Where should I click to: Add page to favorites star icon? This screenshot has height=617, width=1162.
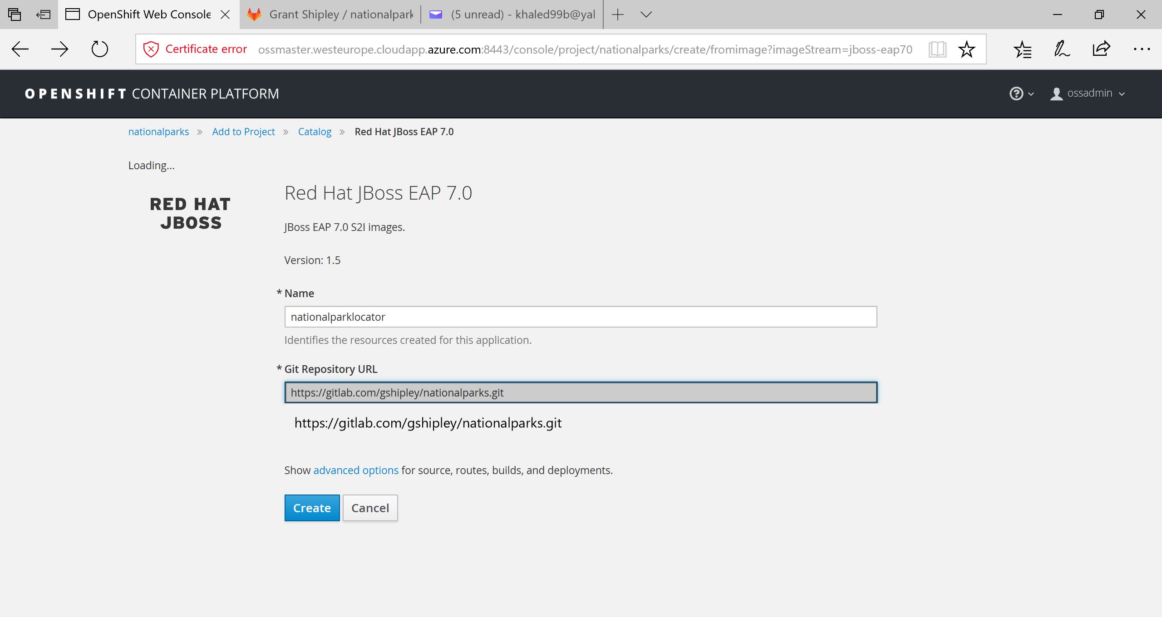click(x=966, y=49)
